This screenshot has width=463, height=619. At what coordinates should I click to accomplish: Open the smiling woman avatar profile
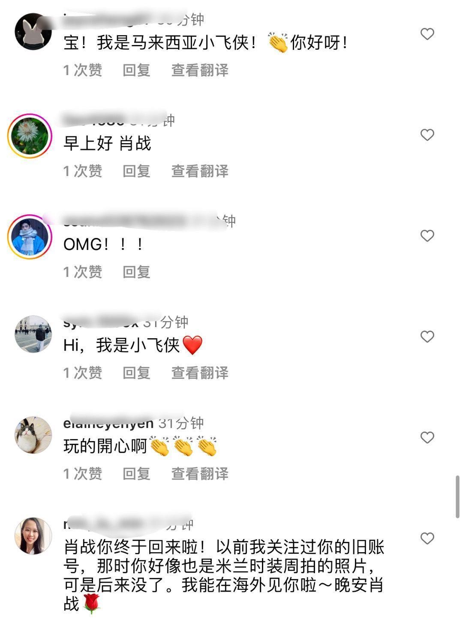[33, 536]
